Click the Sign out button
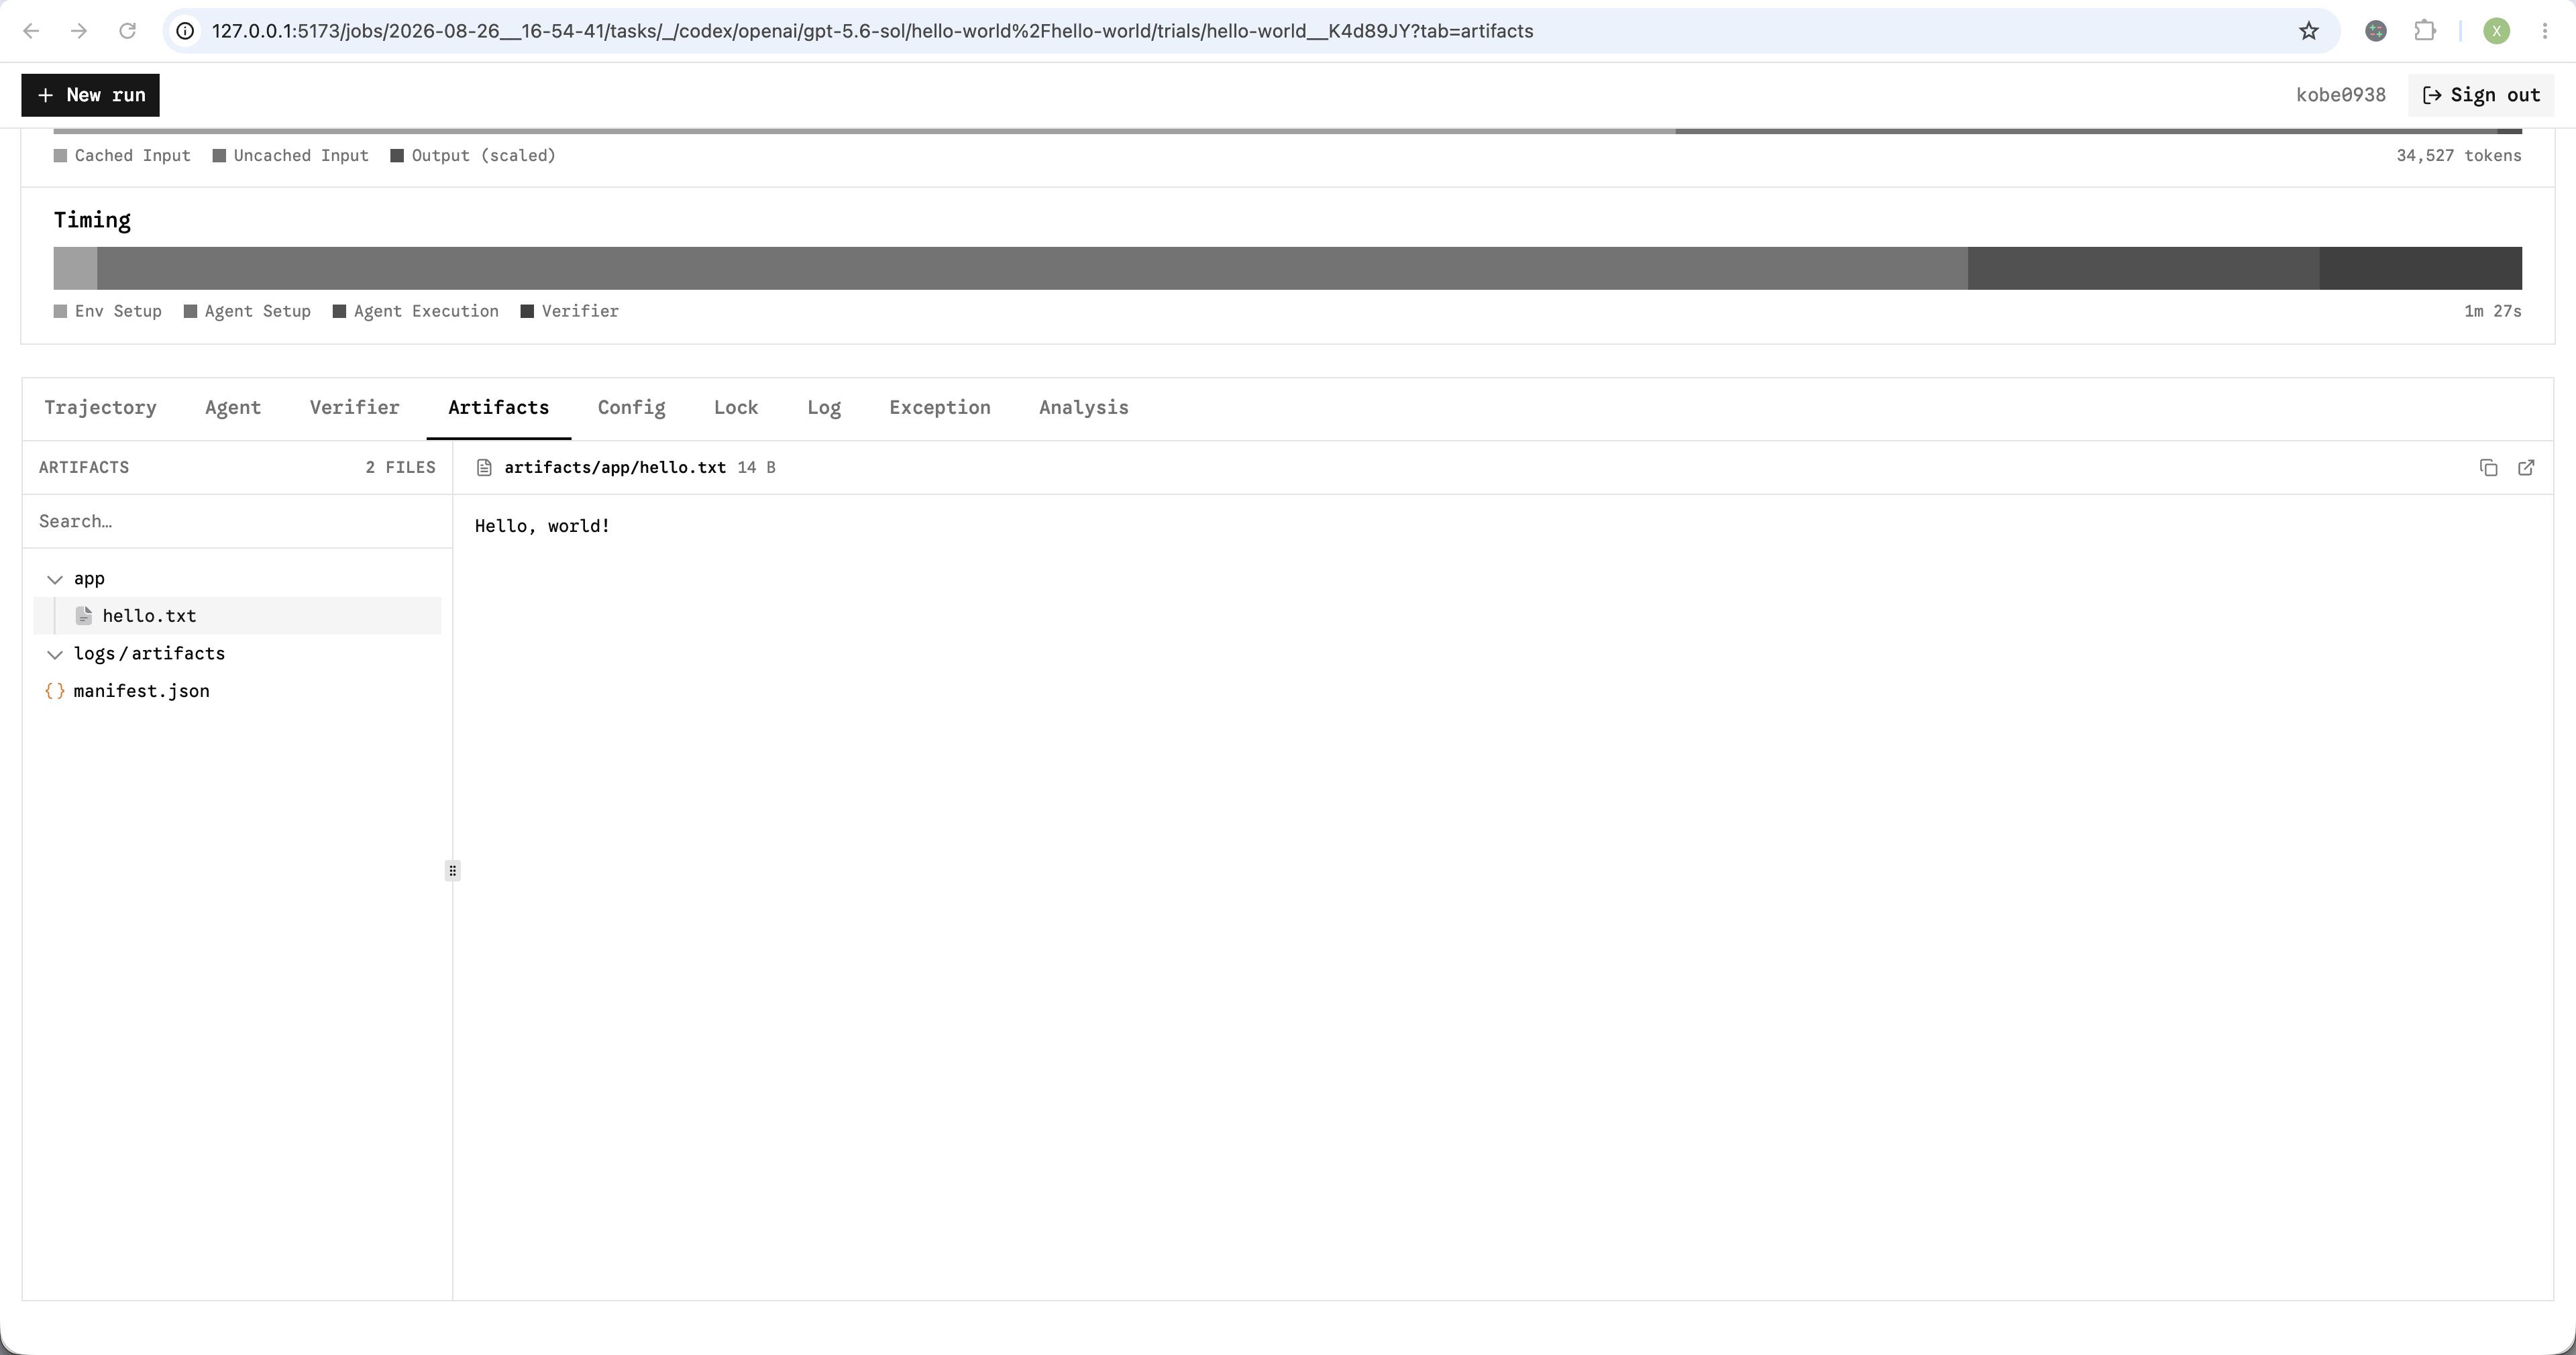The width and height of the screenshot is (2576, 1355). [x=2481, y=95]
